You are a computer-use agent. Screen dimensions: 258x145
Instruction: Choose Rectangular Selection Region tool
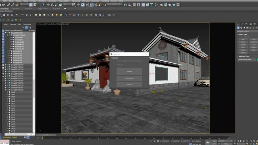pos(39,5)
